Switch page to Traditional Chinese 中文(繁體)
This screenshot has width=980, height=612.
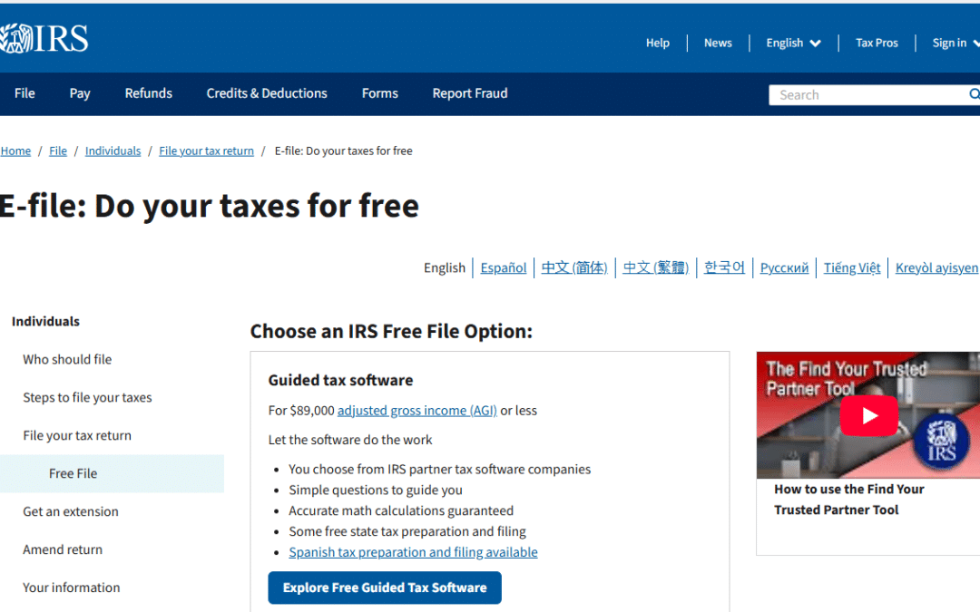point(655,267)
